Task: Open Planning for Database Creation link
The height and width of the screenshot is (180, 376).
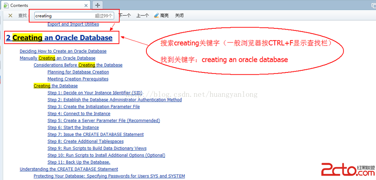Action: point(78,72)
